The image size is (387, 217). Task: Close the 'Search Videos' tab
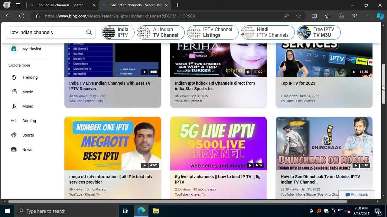pyautogui.click(x=167, y=5)
